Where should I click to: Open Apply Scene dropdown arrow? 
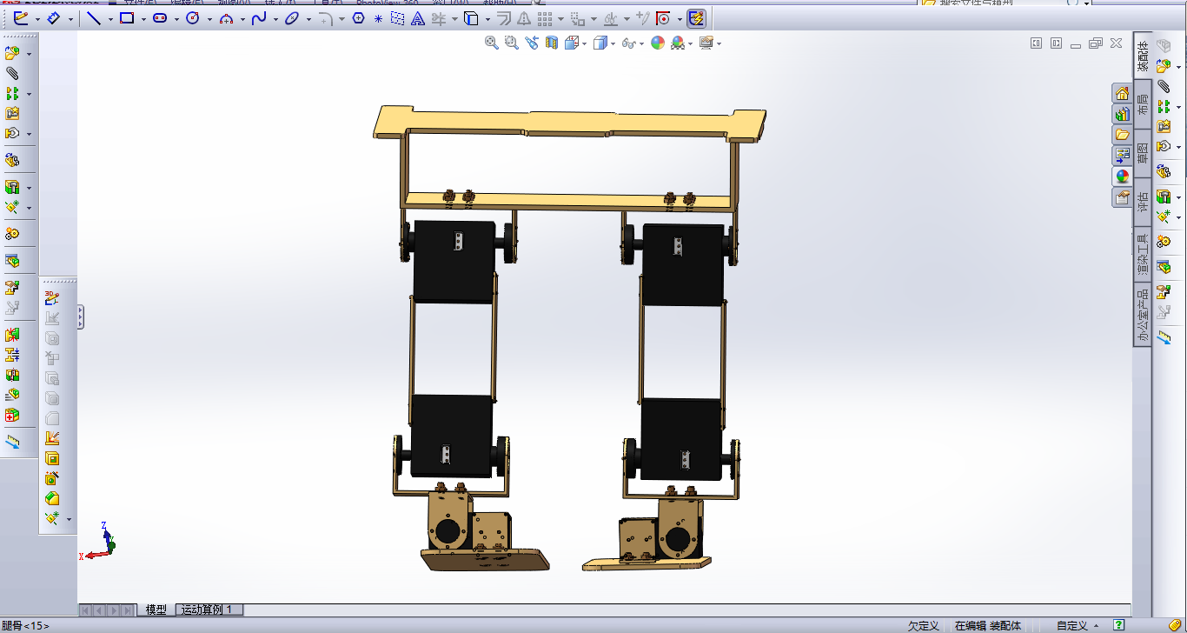pos(690,43)
